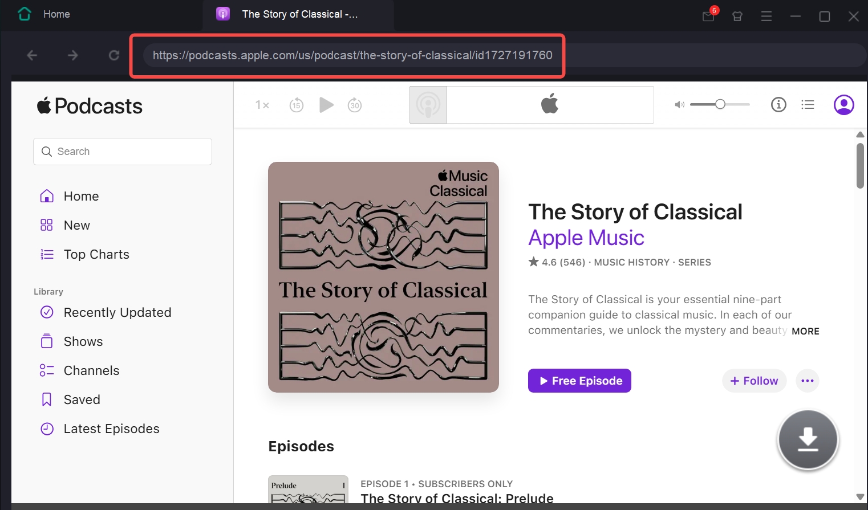Click the URL address field
Viewport: 868px width, 510px height.
504,55
